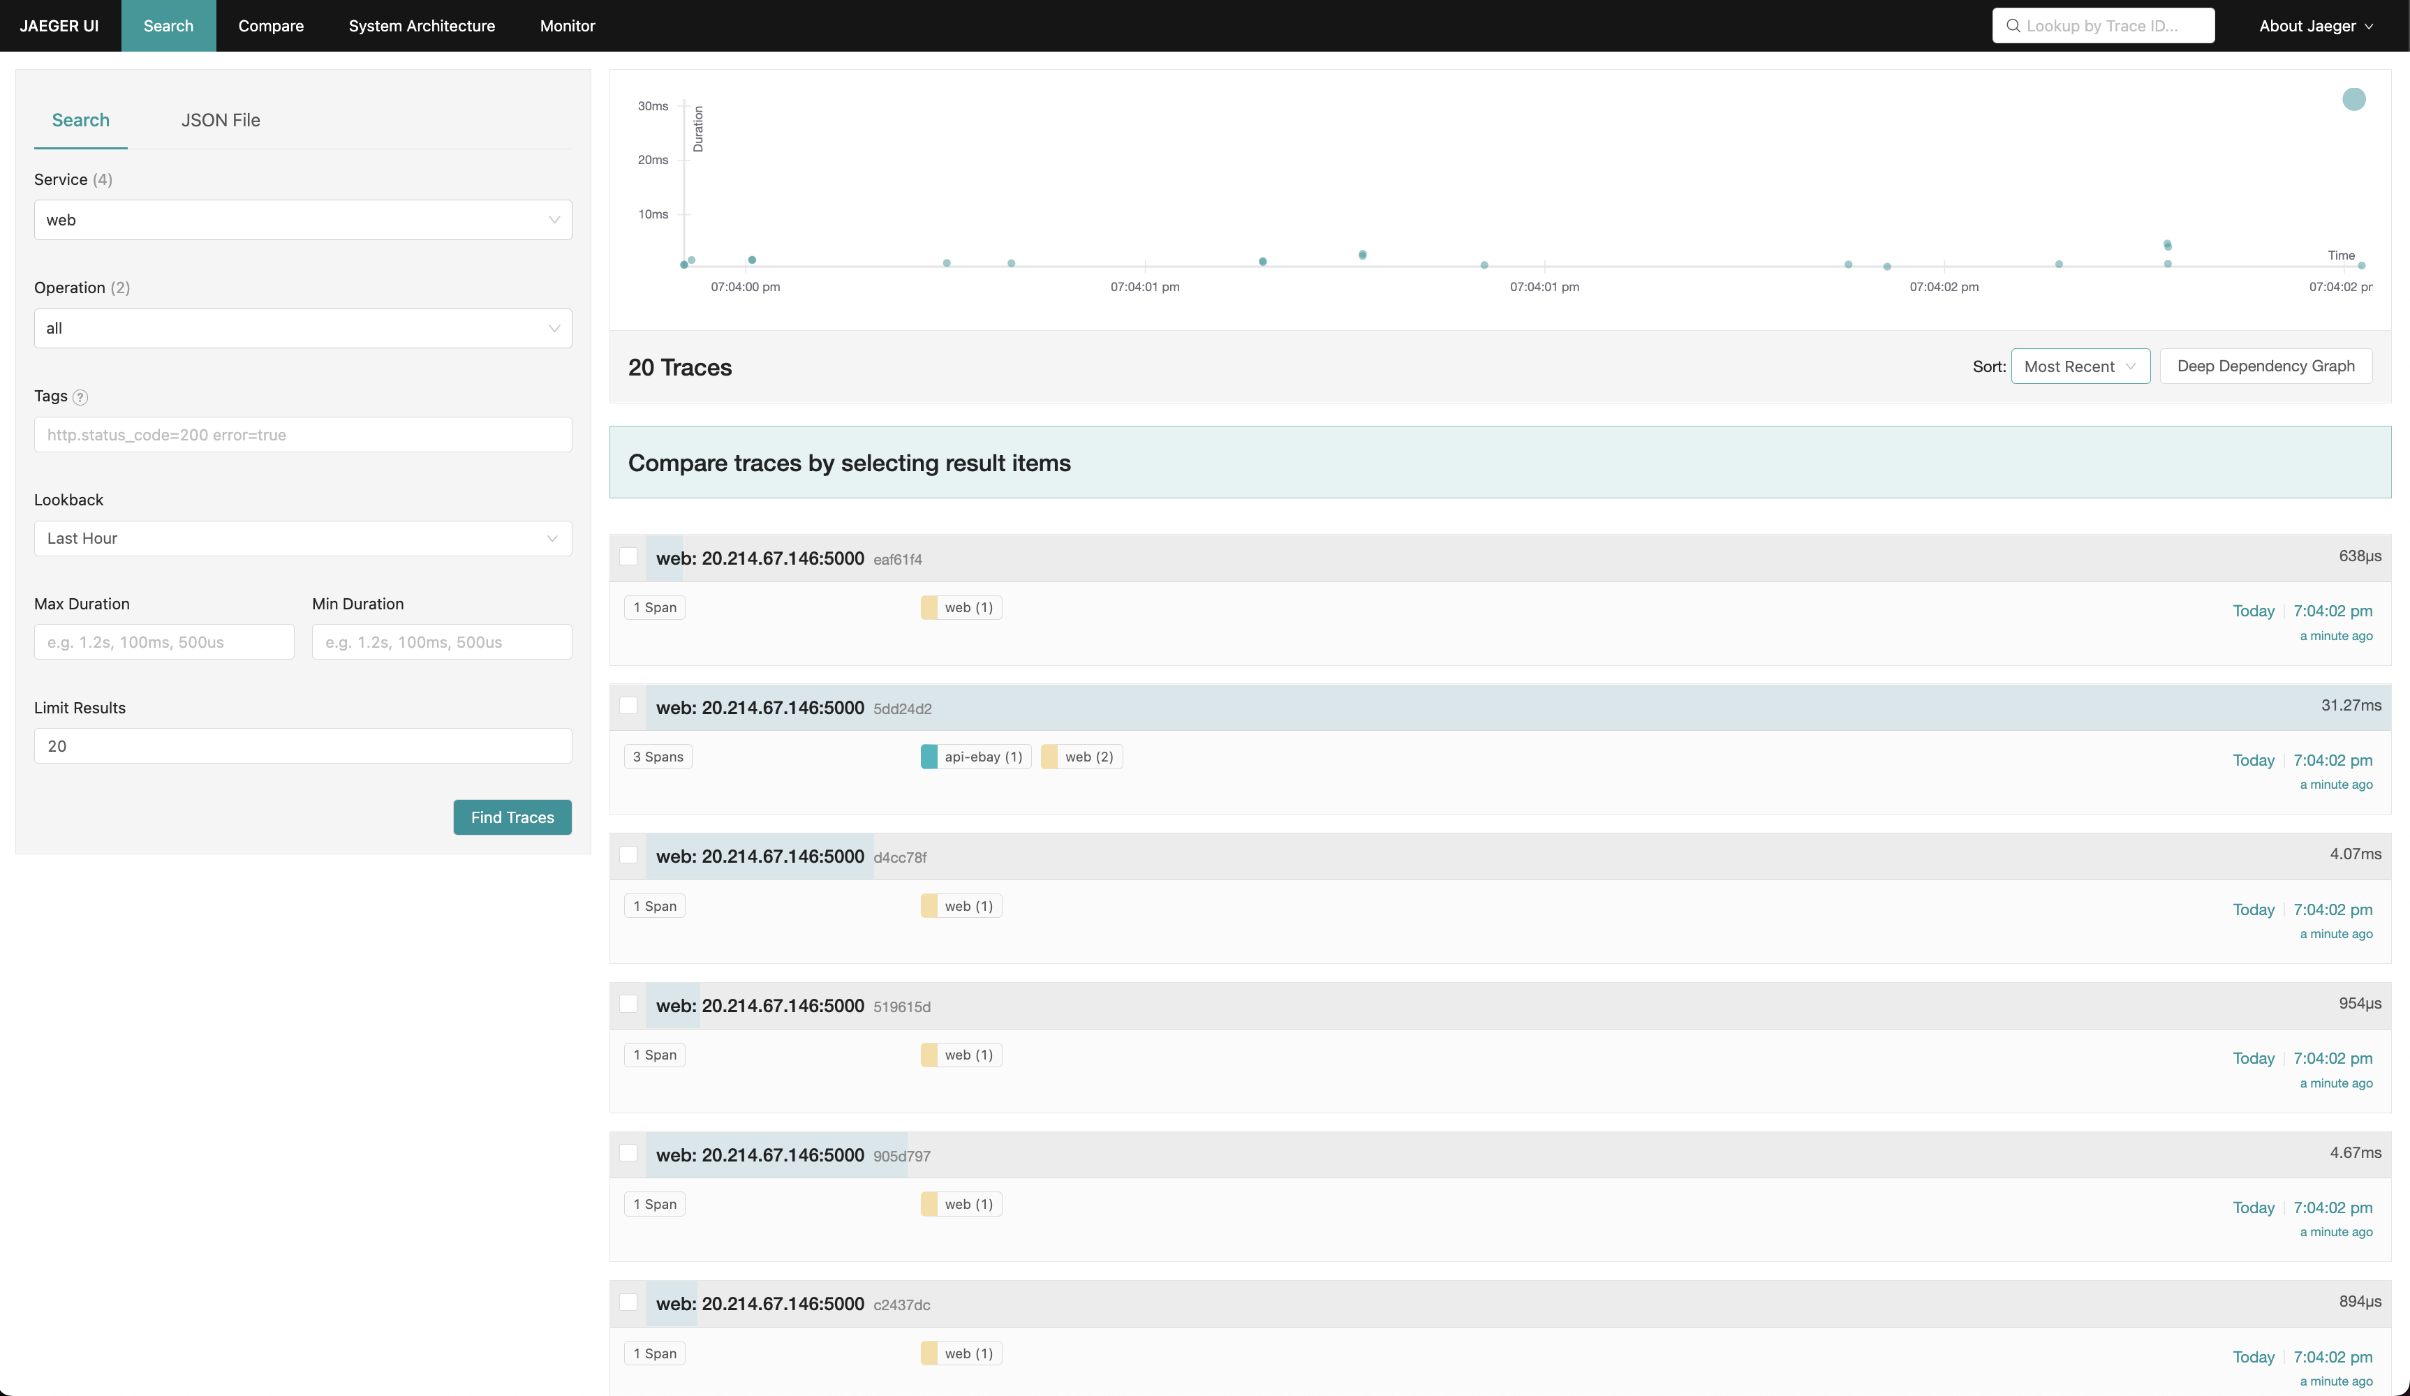Click the search magnifier in Lookup by Trace ID

coord(2013,26)
